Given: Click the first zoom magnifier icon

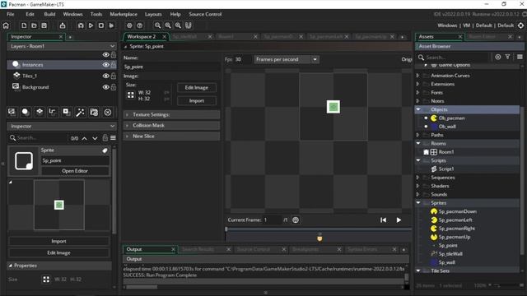Looking at the screenshot, I should tap(157, 25).
